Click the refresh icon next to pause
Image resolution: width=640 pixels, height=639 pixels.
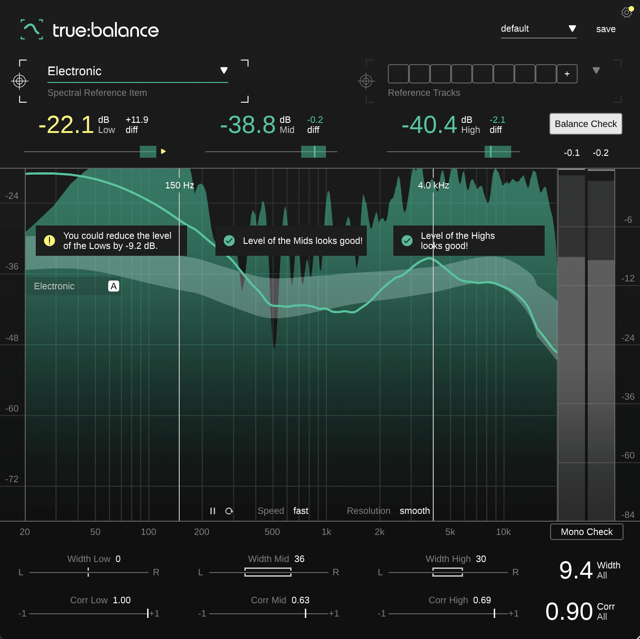tap(229, 511)
